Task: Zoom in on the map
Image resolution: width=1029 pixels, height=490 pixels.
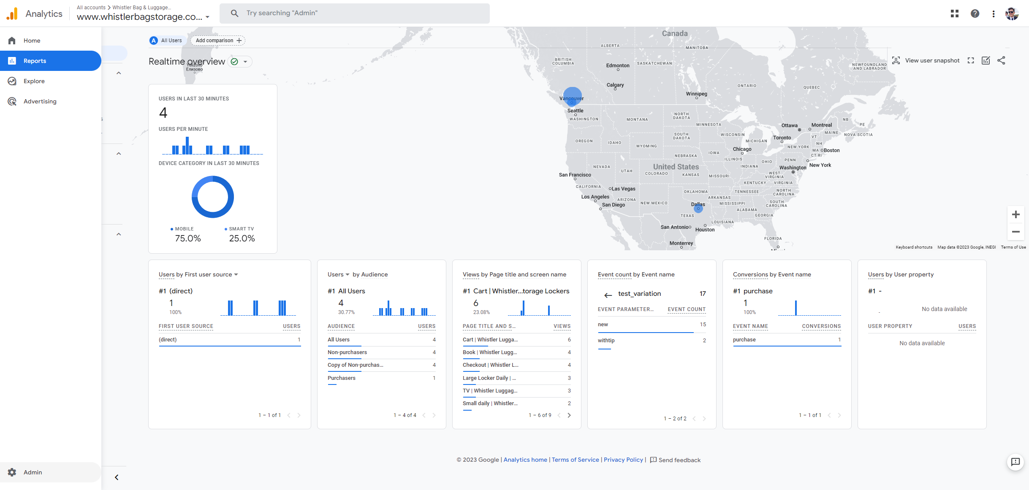Action: (x=1015, y=214)
